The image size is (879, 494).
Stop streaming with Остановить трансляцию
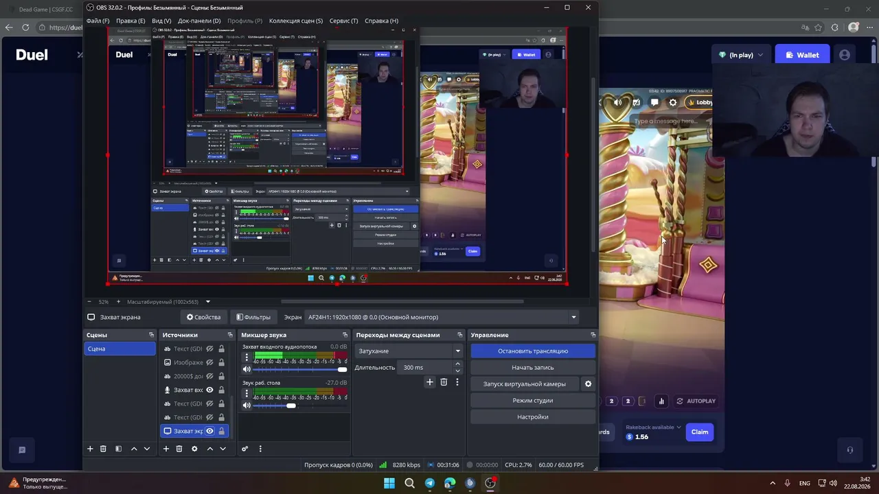[x=533, y=351]
